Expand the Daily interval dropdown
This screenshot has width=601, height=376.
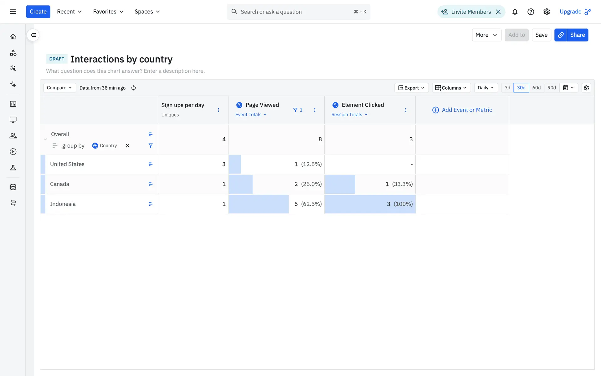tap(485, 88)
